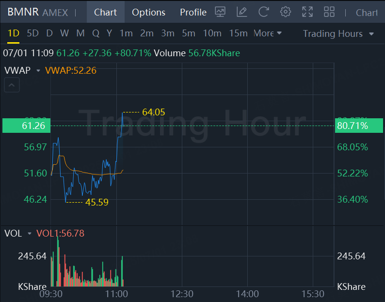The width and height of the screenshot is (385, 302).
Task: Open the multi-chart grid layout
Action: point(329,12)
